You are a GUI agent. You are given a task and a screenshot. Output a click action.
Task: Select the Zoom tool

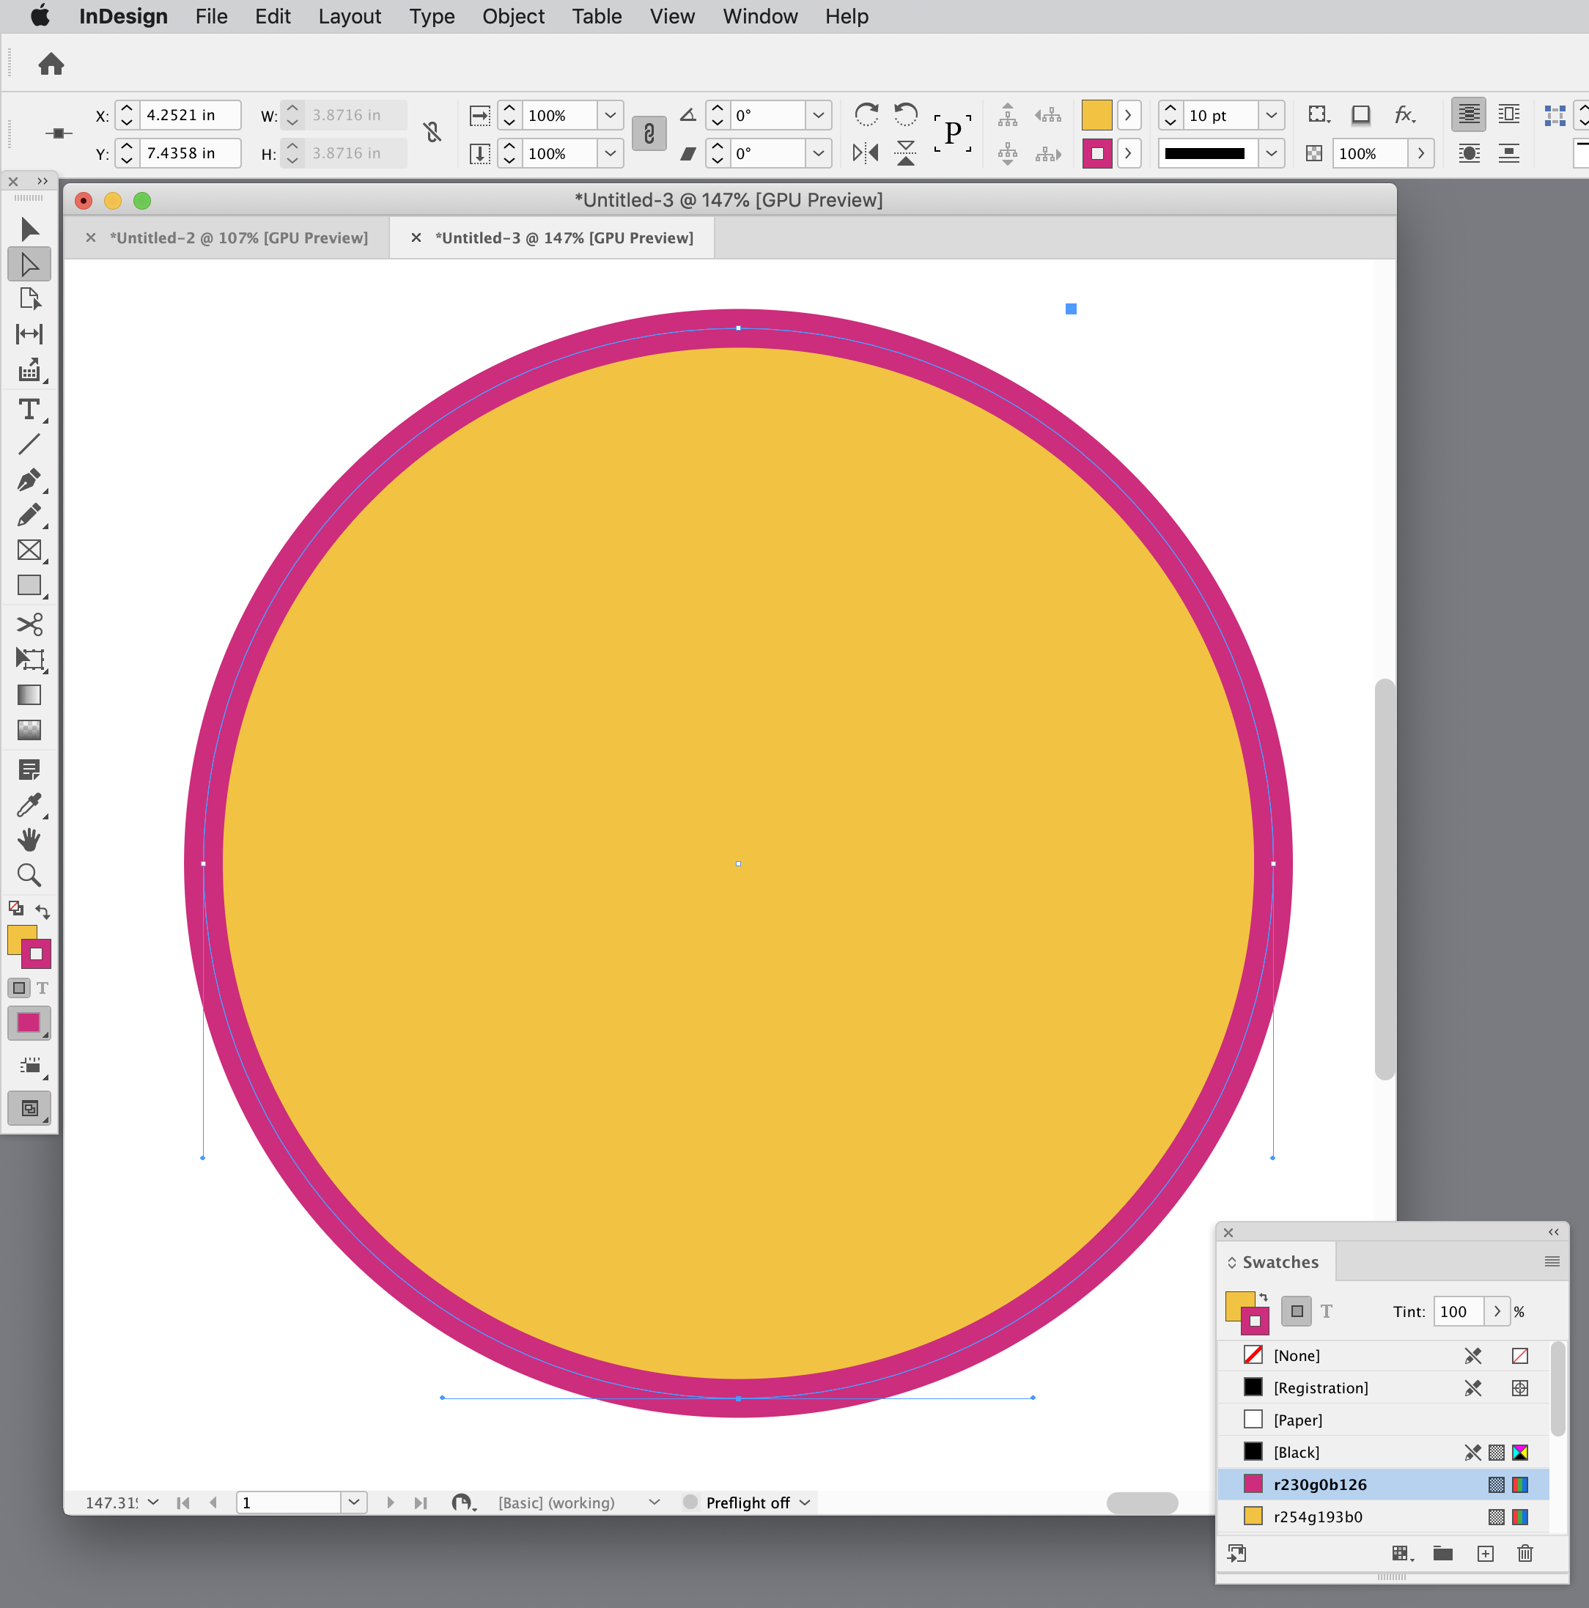pyautogui.click(x=30, y=875)
